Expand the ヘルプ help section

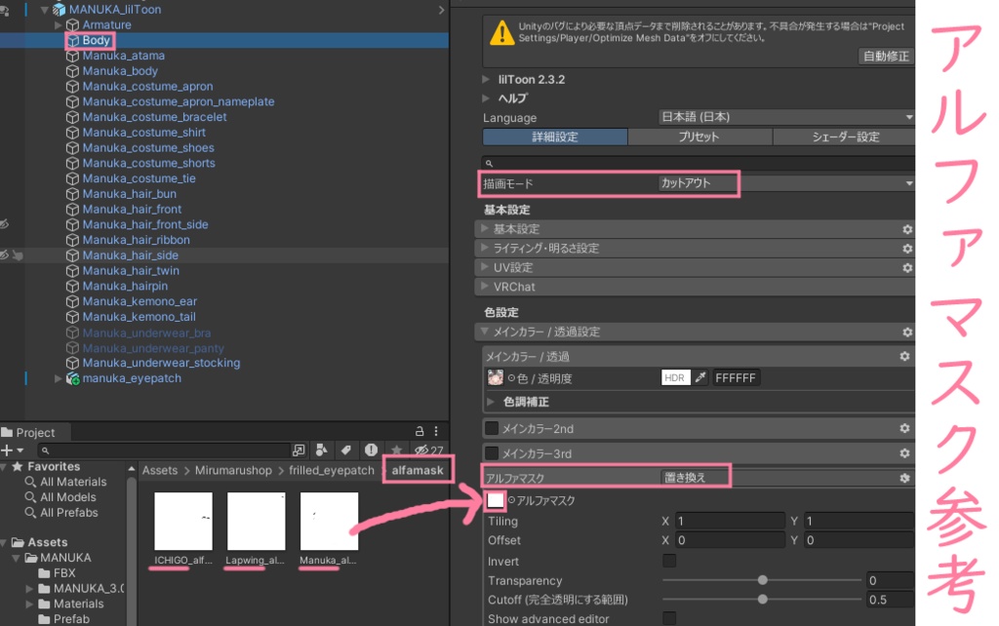486,98
